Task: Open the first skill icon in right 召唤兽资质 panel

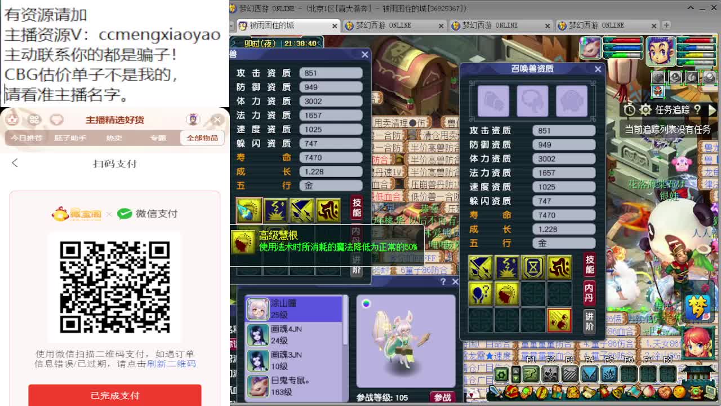Action: tap(480, 267)
